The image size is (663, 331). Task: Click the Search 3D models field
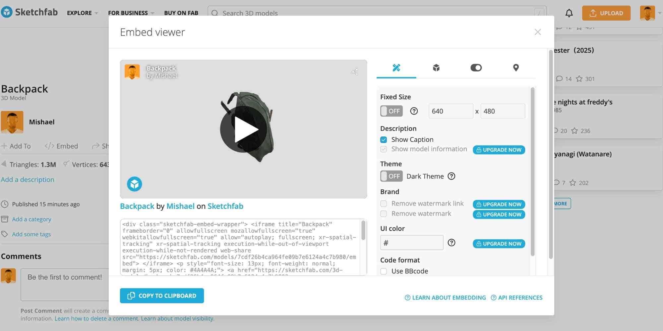(377, 13)
